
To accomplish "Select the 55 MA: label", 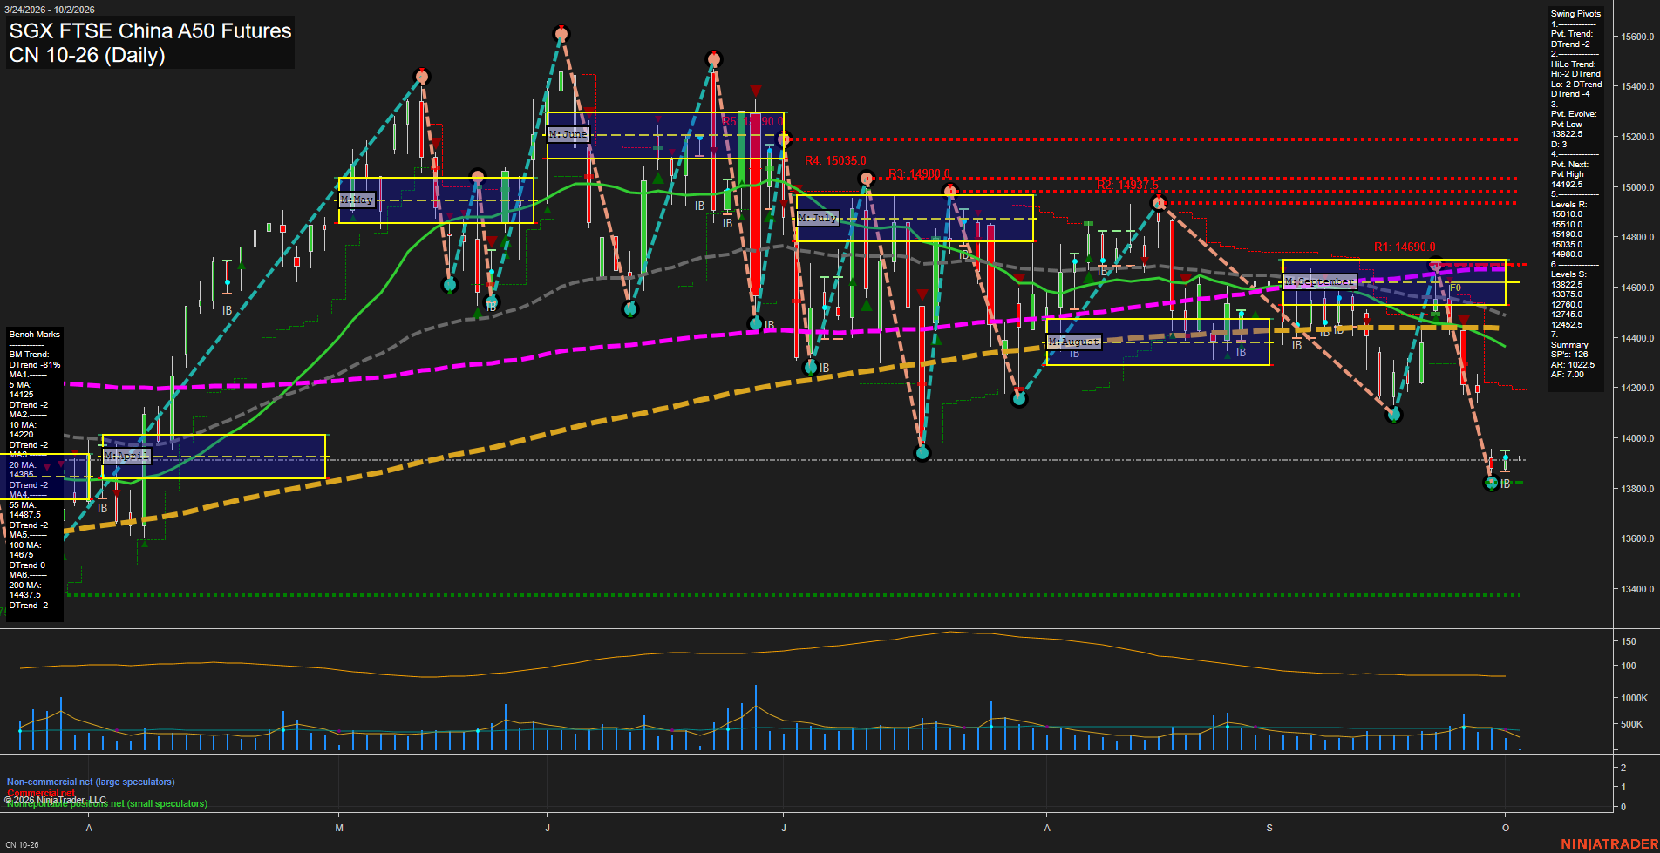I will (x=23, y=505).
